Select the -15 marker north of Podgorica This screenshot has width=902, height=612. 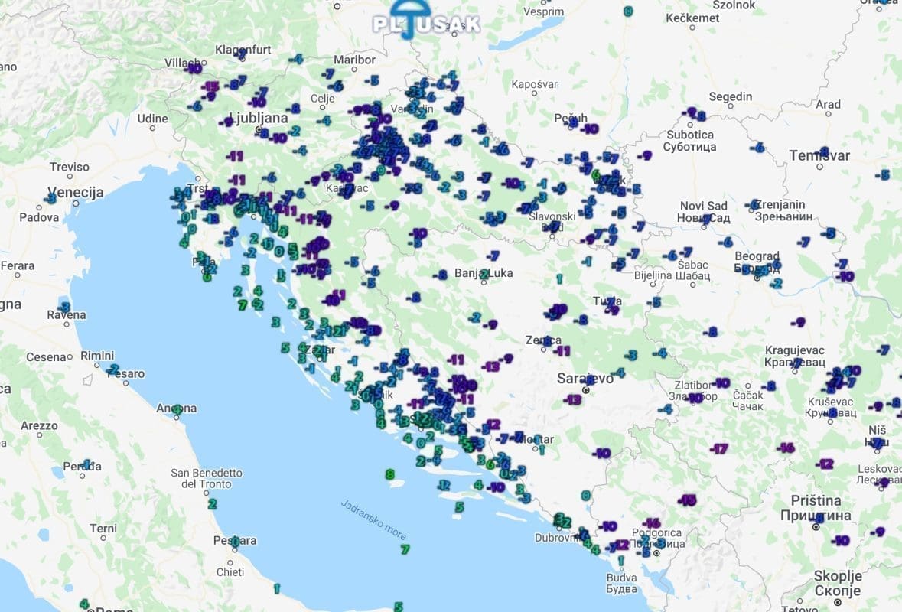click(687, 500)
